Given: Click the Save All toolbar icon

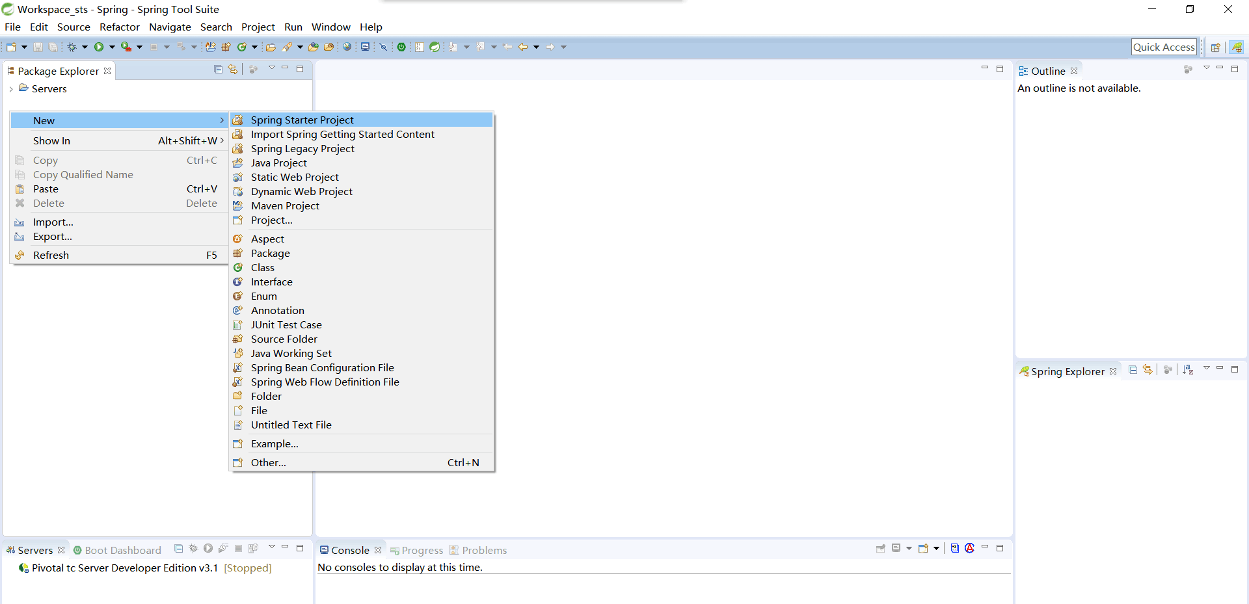Looking at the screenshot, I should coord(53,47).
